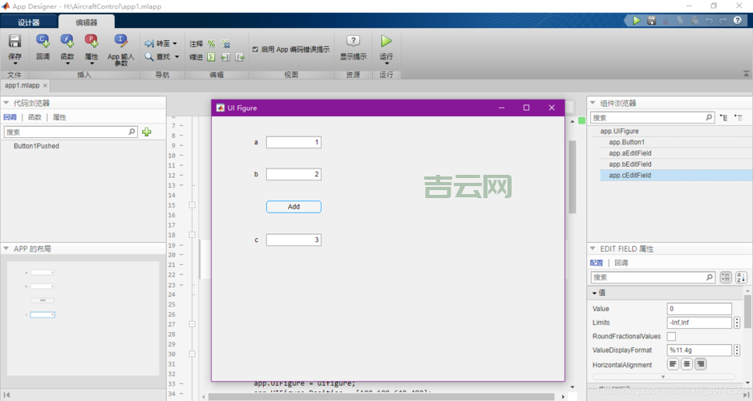Screen dimensions: 753x401
Task: Click the smart indent icon
Action: (x=211, y=57)
